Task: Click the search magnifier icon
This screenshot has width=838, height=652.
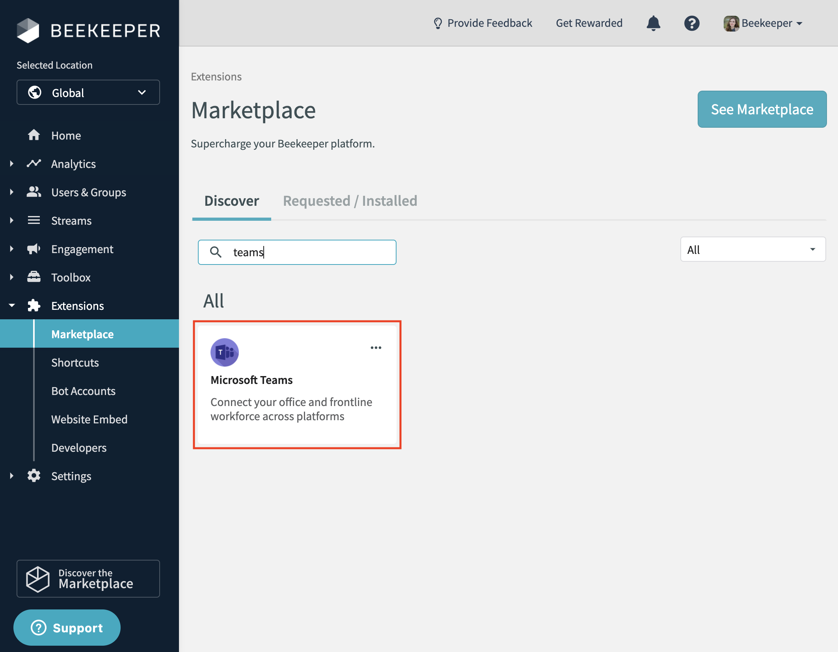Action: [x=216, y=252]
